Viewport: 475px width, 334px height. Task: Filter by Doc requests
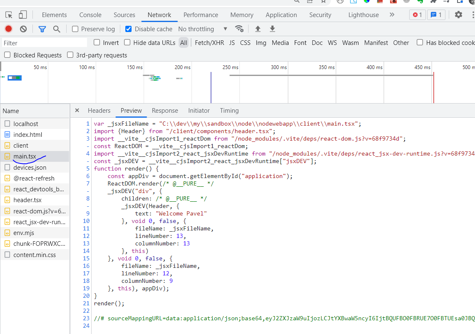coord(317,43)
